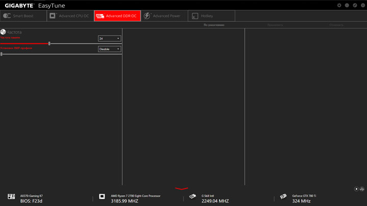The width and height of the screenshot is (367, 206).
Task: Collapse the hardware info bar red chevron
Action: (x=181, y=188)
